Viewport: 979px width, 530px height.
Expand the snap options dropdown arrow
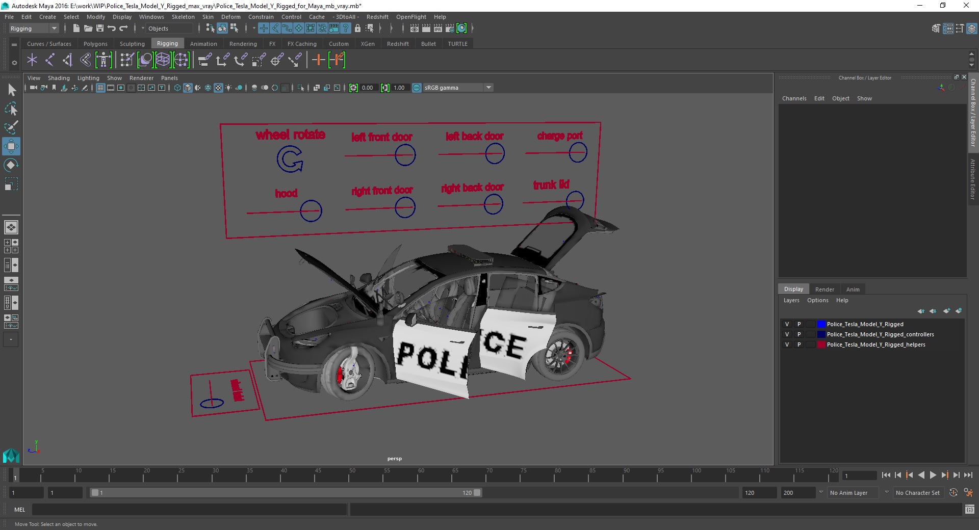tap(254, 29)
